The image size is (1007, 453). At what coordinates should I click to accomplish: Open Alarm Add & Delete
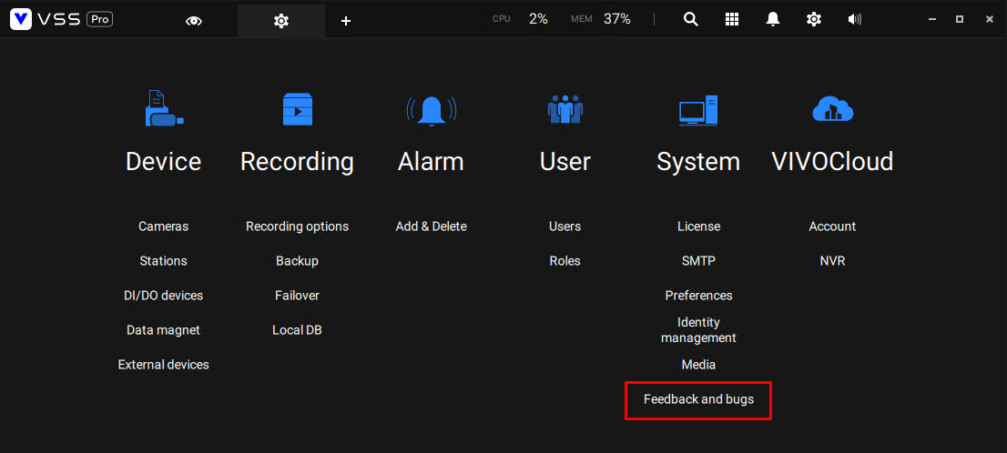pyautogui.click(x=431, y=226)
